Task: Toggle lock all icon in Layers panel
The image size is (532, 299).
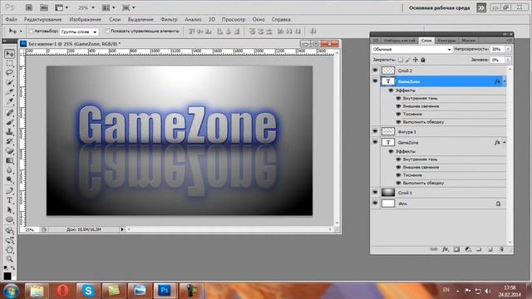Action: 423,60
